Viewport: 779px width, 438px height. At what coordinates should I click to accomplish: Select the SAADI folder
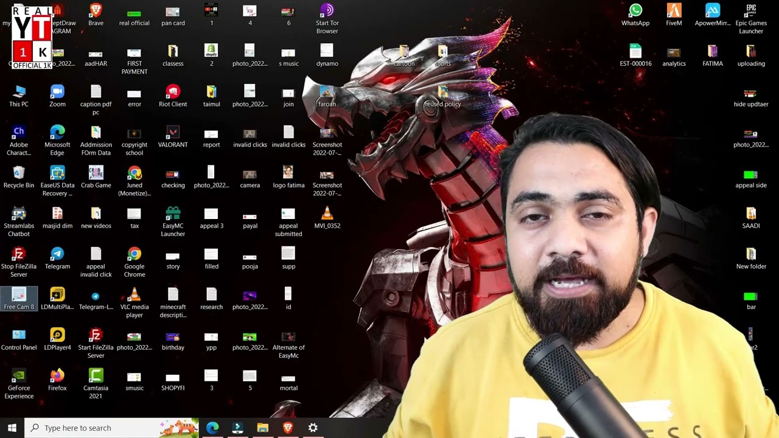(751, 218)
